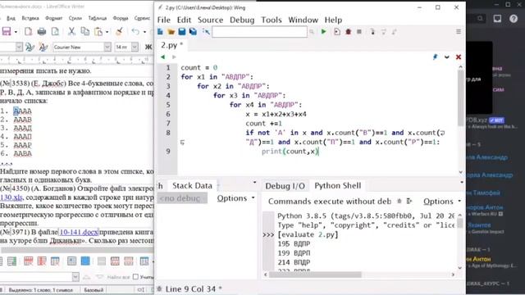Open the Source menu in Wing
This screenshot has width=525, height=295.
click(210, 20)
